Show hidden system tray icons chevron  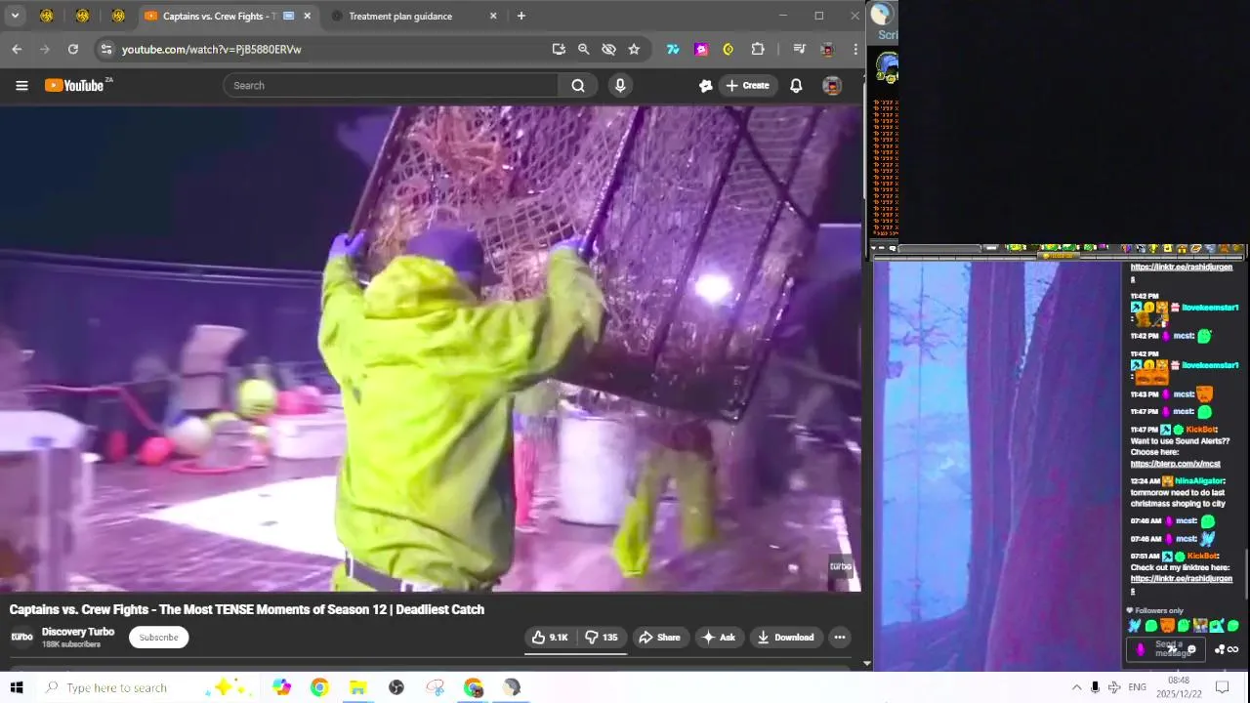[1076, 687]
